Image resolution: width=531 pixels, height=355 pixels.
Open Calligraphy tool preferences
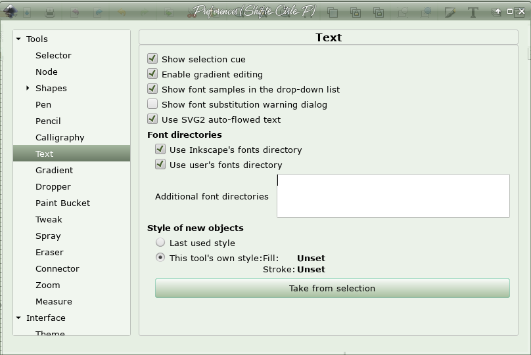[x=60, y=138]
